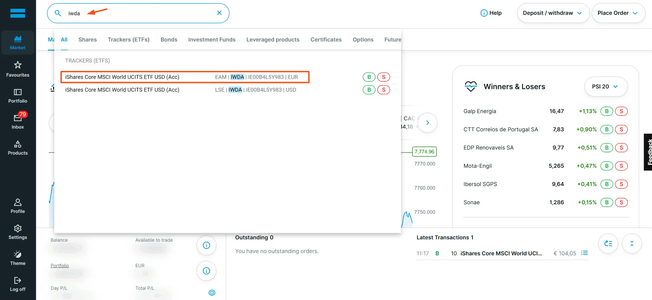Image resolution: width=652 pixels, height=300 pixels.
Task: Buy Sonae
Action: 607,202
